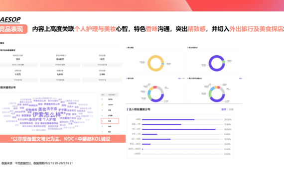Image resolution: width=284 pixels, height=179 pixels.
Task: Click the AESOP underlined brand heading
Action: click(x=10, y=19)
